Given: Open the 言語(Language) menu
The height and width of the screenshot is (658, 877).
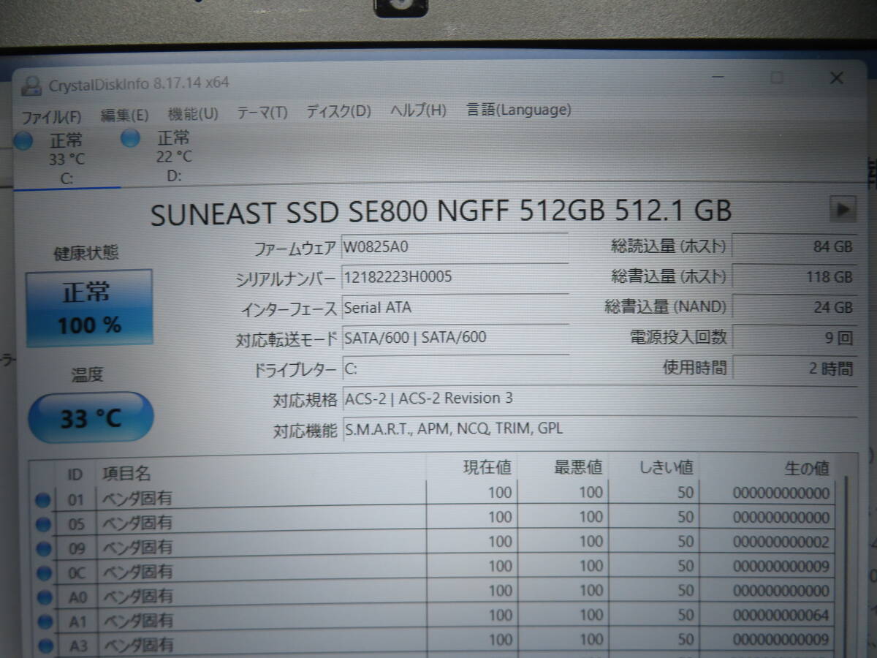Looking at the screenshot, I should click(x=519, y=110).
